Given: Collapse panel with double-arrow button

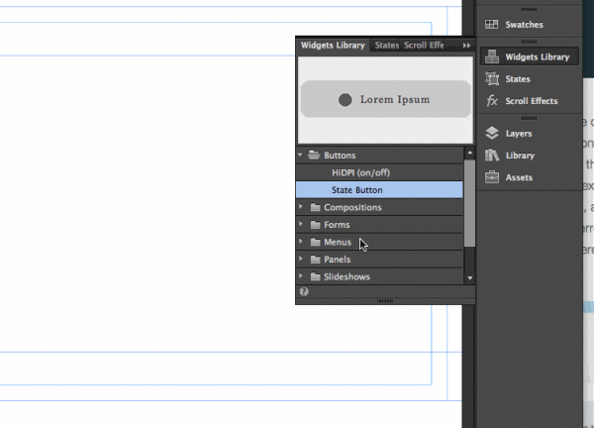Looking at the screenshot, I should click(466, 46).
